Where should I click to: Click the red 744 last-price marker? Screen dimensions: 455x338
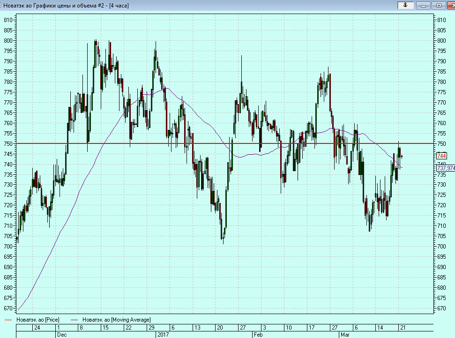pyautogui.click(x=441, y=156)
